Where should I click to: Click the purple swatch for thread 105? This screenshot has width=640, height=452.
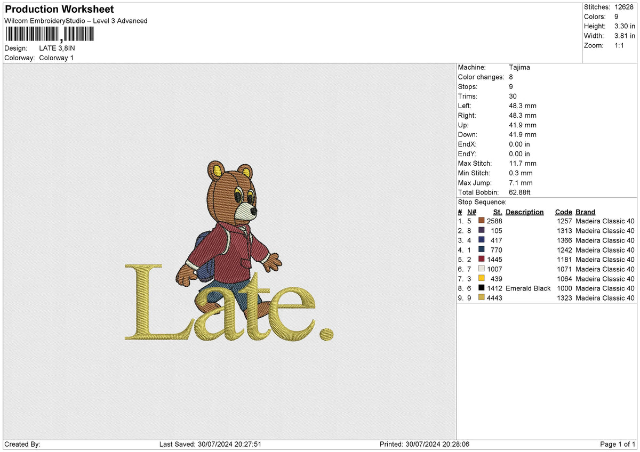pos(482,231)
